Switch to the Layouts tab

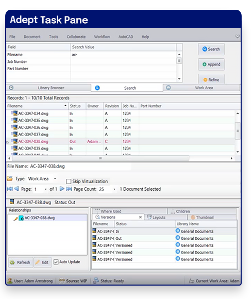tap(166, 217)
